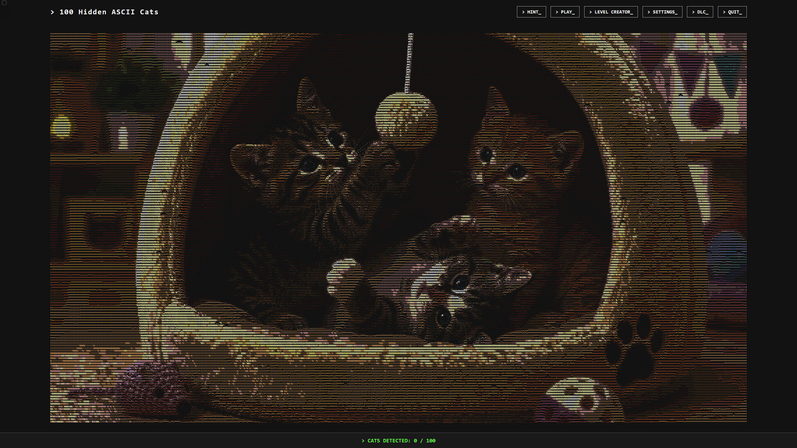Click QUIT_ to exit the game
797x448 pixels.
(732, 12)
